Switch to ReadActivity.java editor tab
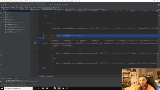Image resolution: width=160 pixels, height=90 pixels. click(x=71, y=9)
